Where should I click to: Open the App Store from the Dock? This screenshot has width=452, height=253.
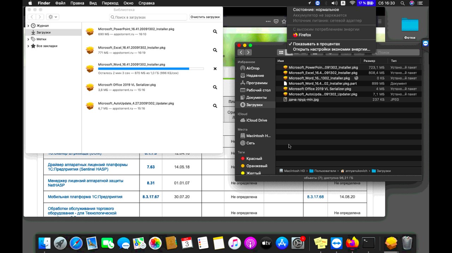tap(282, 243)
